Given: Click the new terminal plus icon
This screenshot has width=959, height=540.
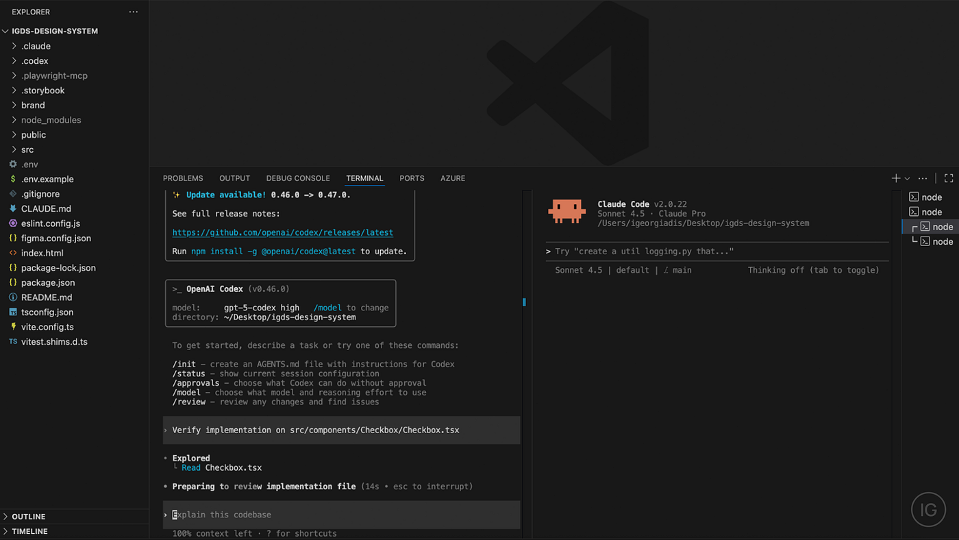Looking at the screenshot, I should click(896, 178).
